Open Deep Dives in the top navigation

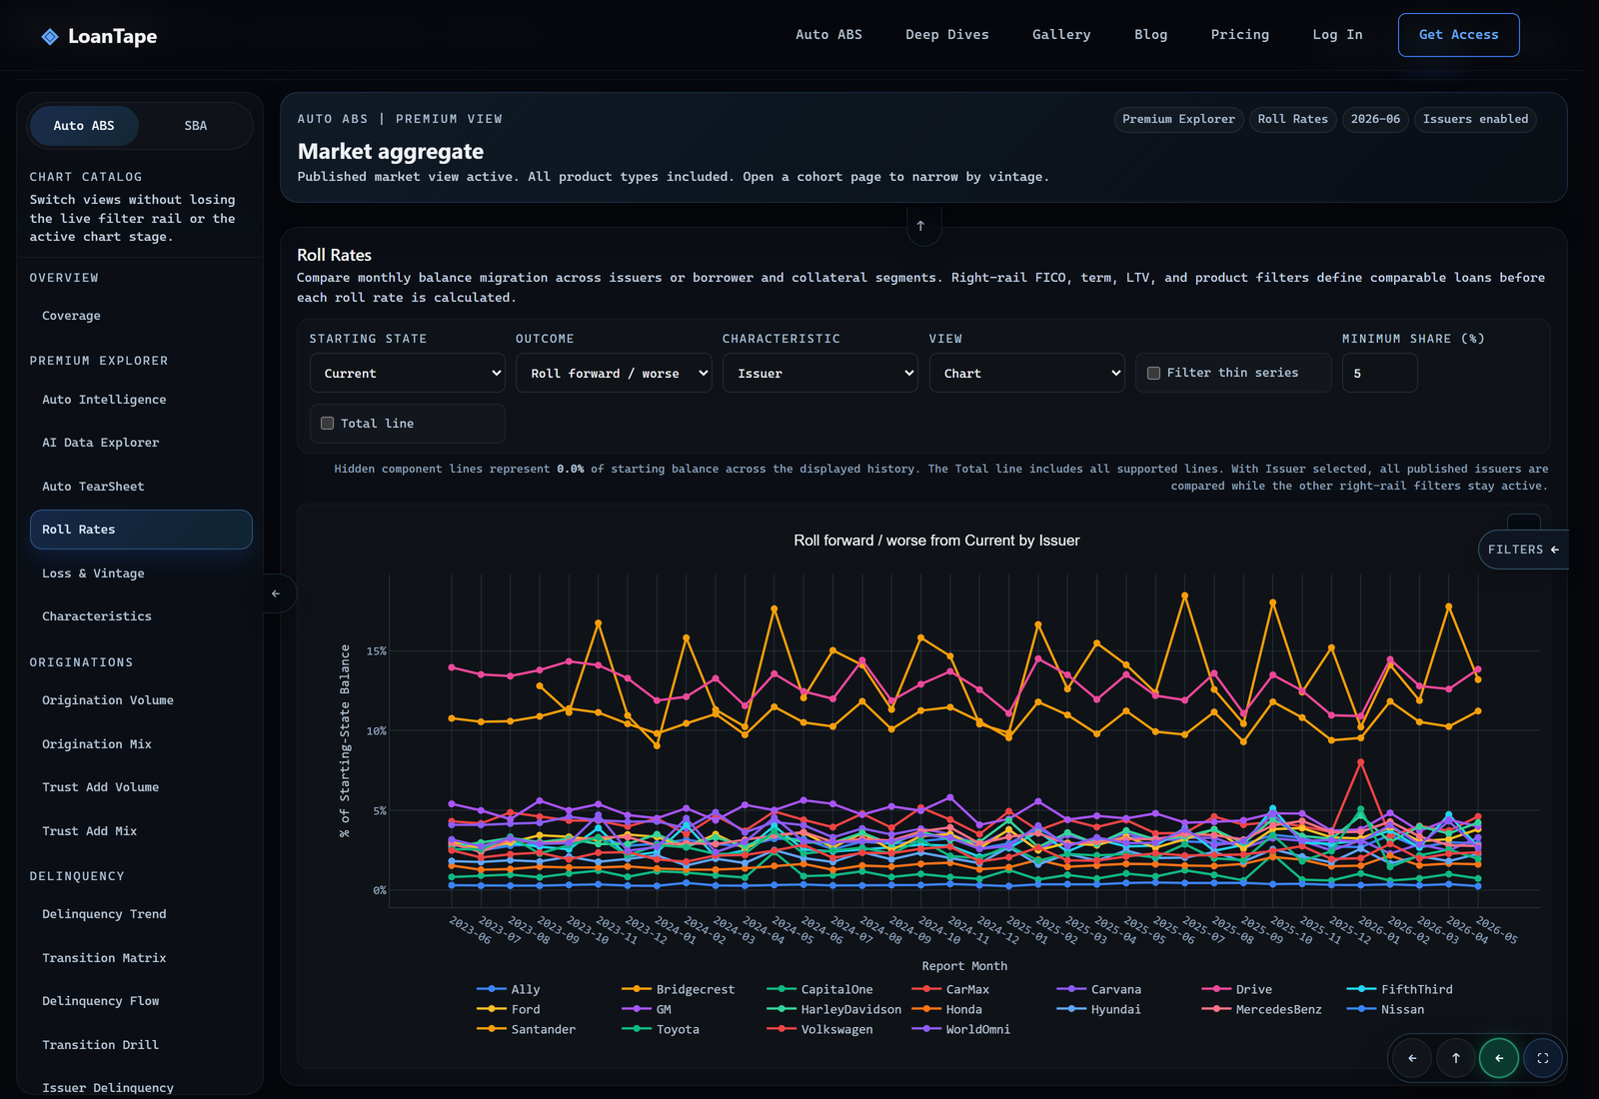(x=947, y=35)
